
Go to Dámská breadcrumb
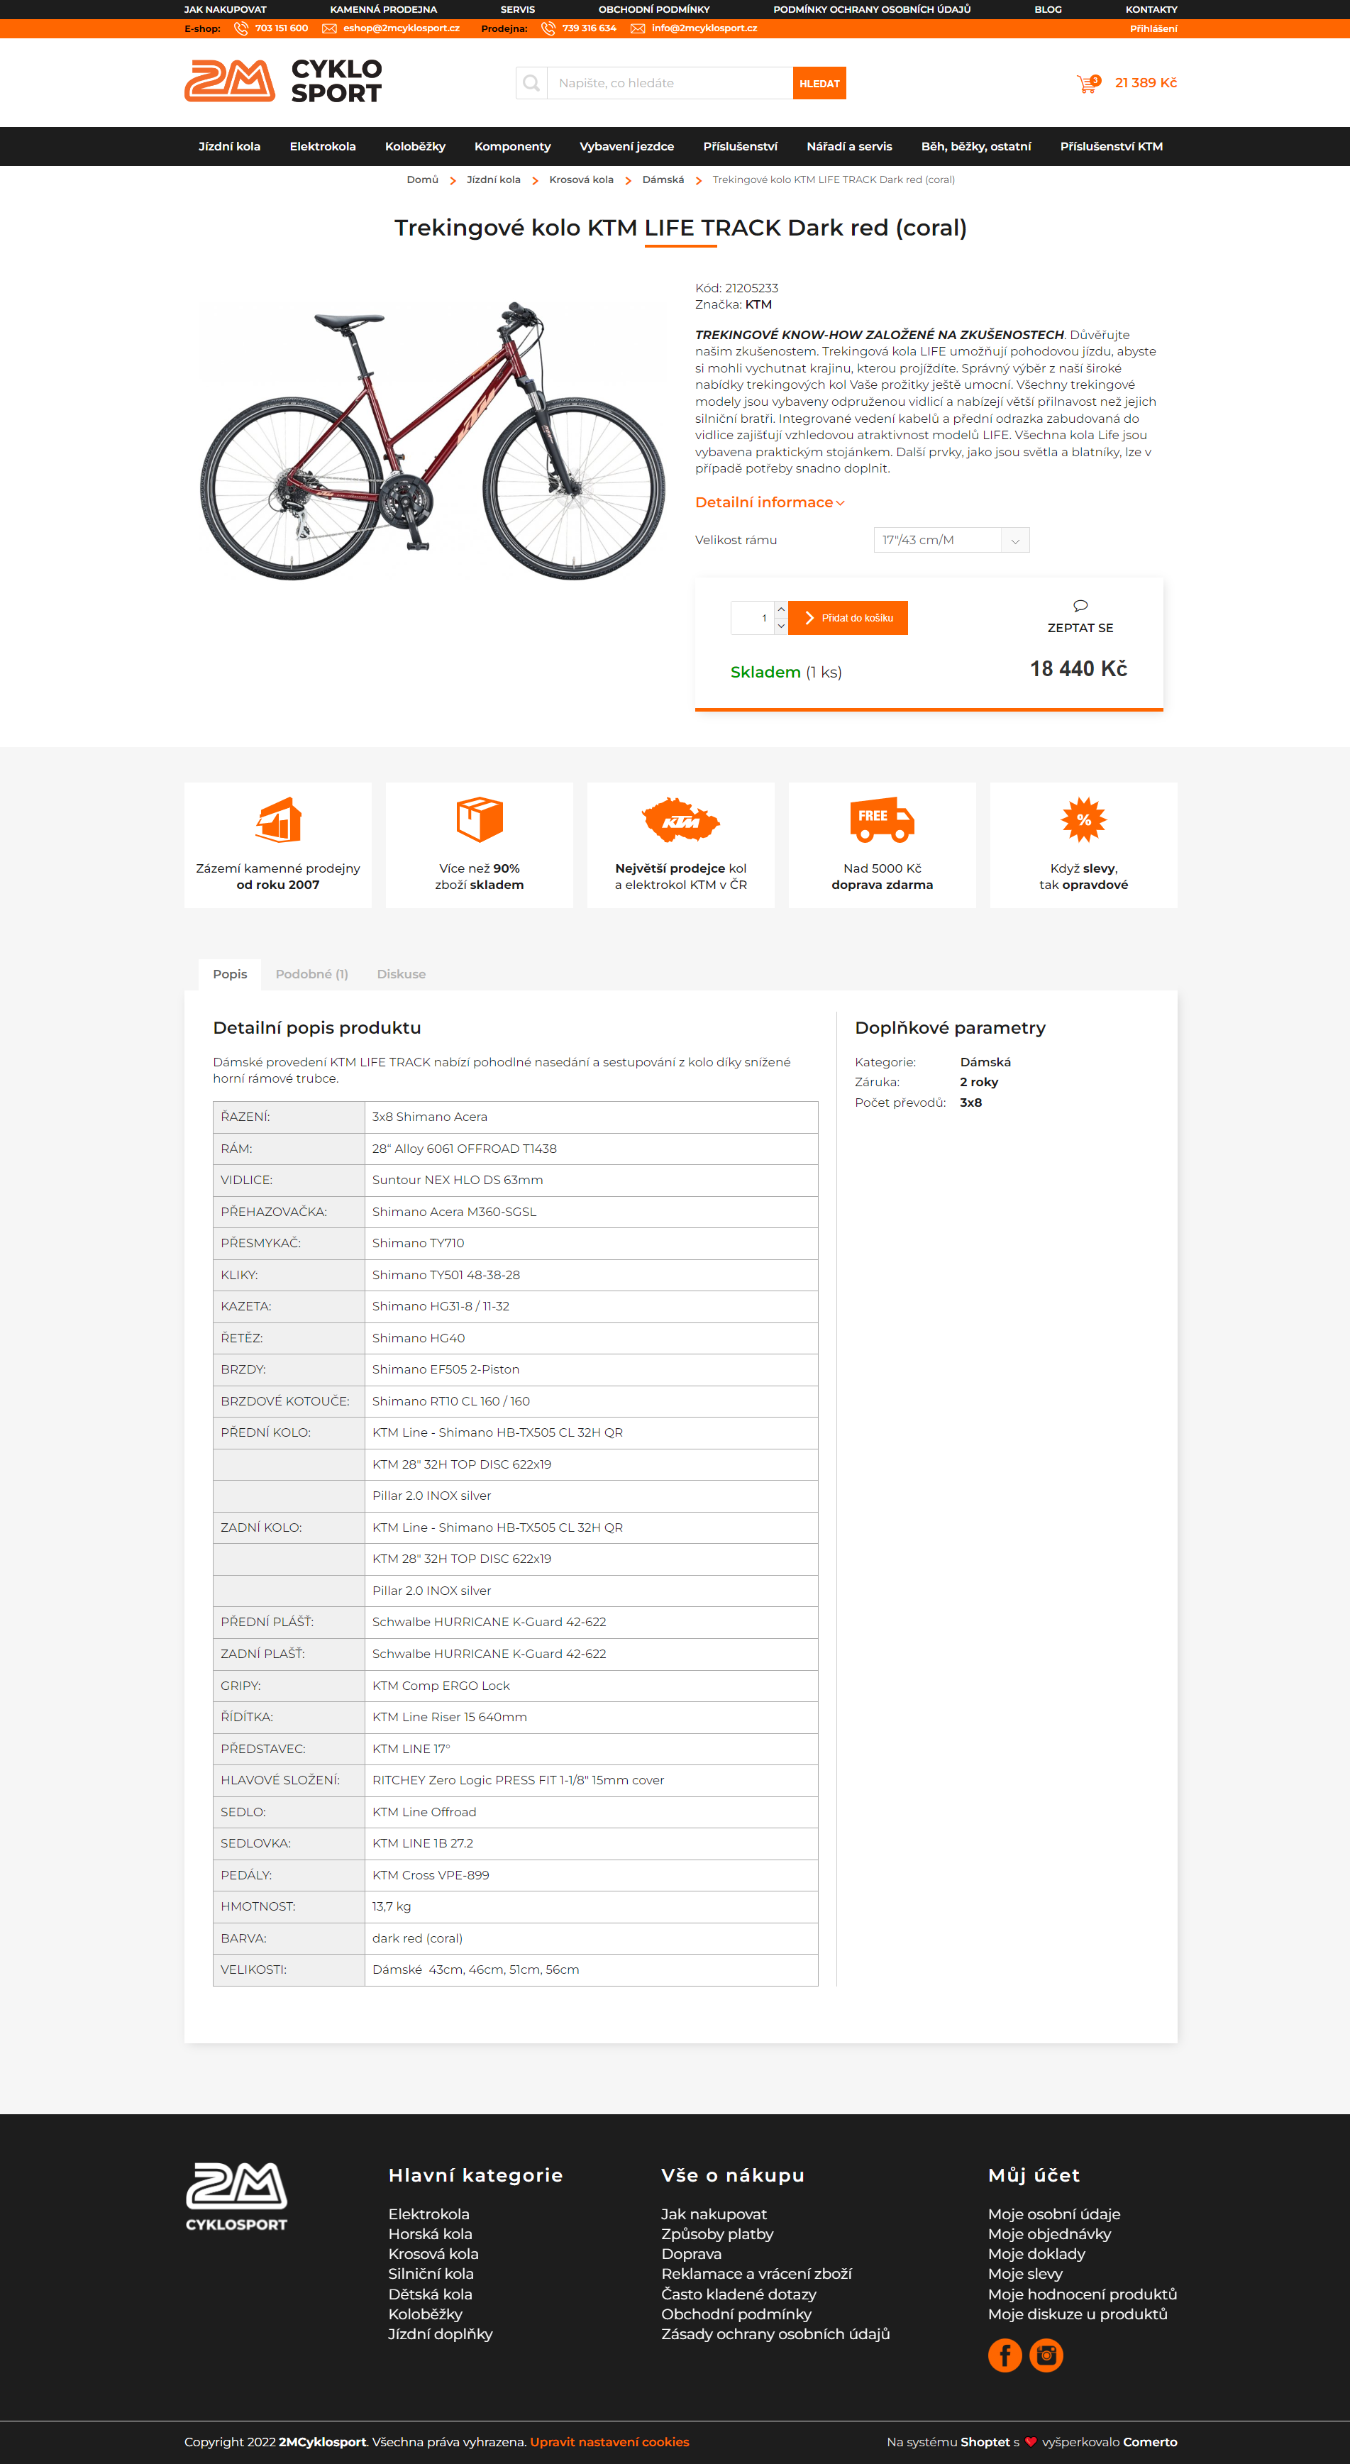tap(663, 179)
